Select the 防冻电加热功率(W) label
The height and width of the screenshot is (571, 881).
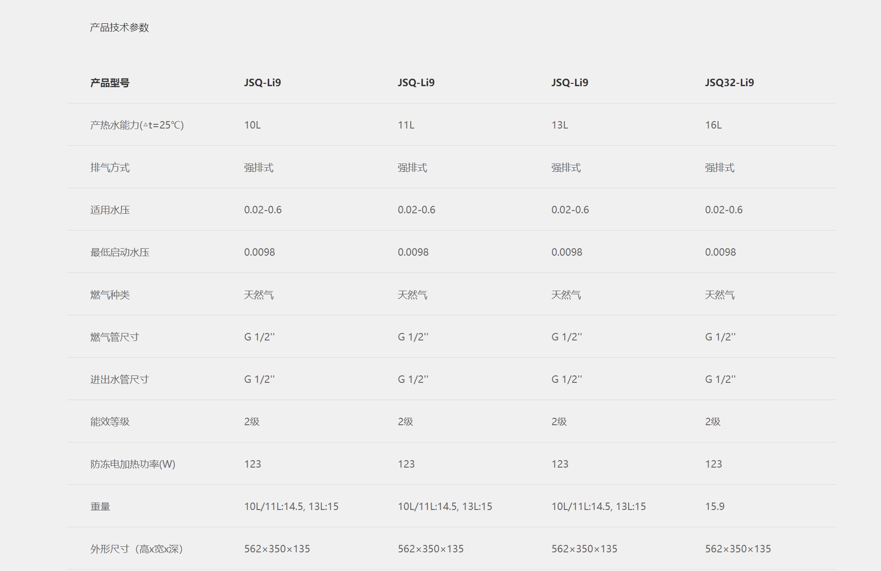click(133, 464)
